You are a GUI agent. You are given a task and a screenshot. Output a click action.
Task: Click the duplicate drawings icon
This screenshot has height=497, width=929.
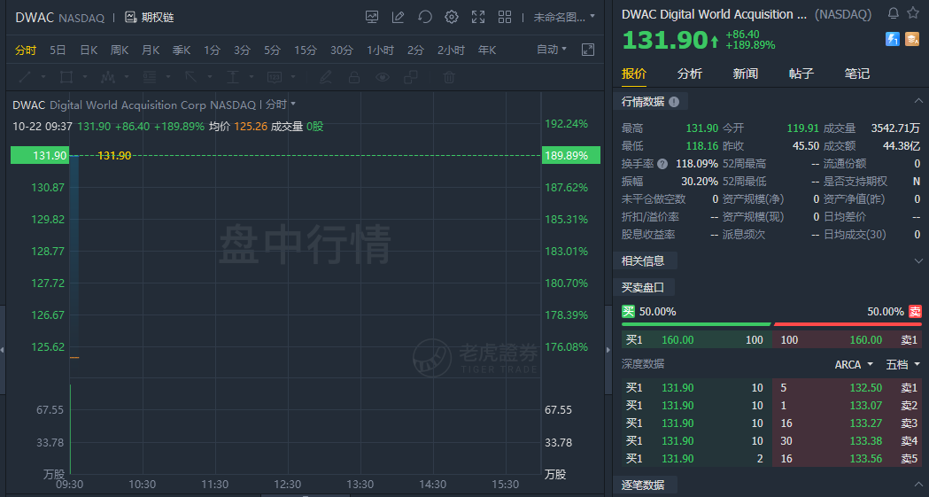pyautogui.click(x=411, y=77)
